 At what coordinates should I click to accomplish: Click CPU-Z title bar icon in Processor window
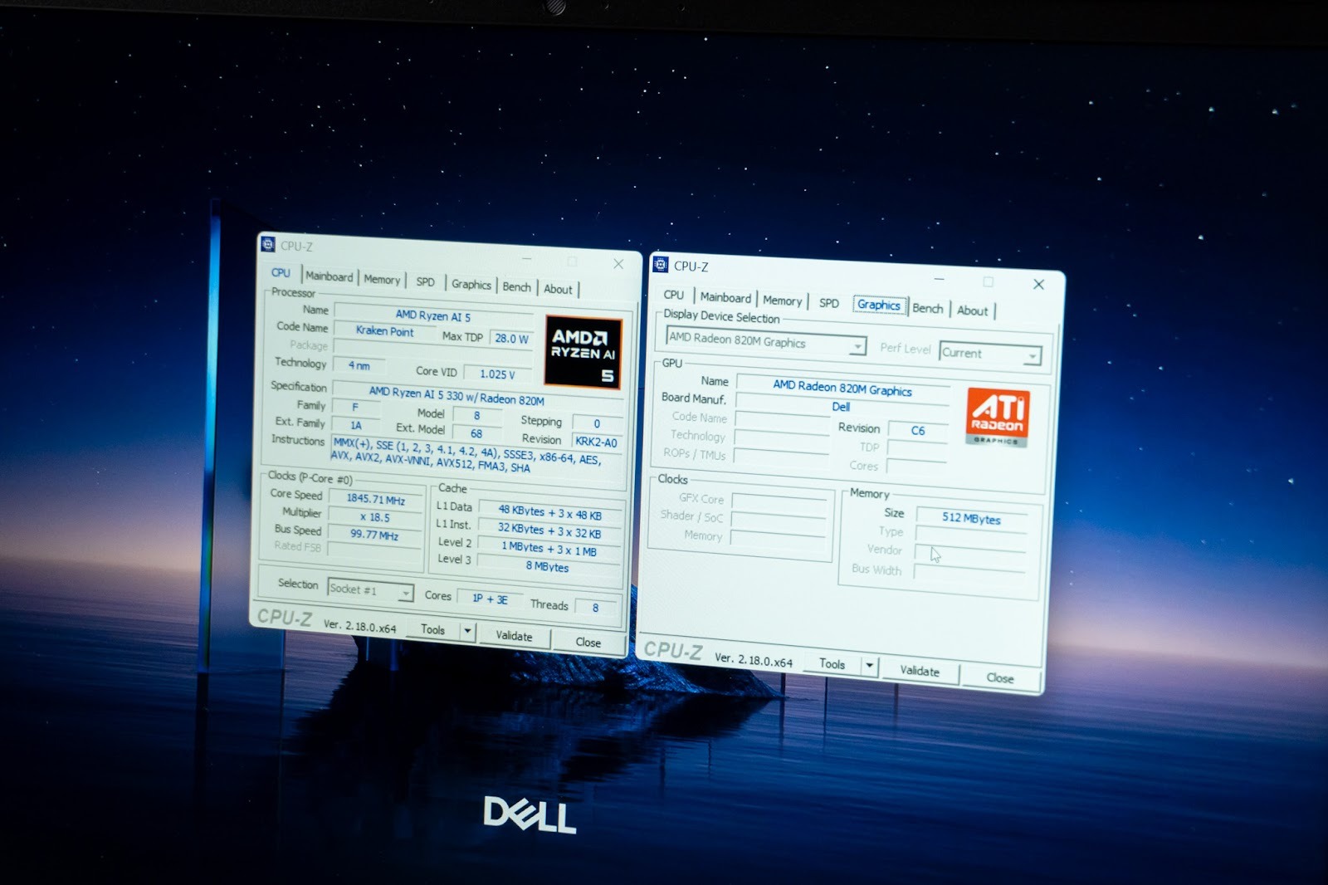[267, 244]
